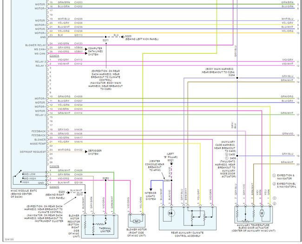Click the blower motor M symbol

pyautogui.click(x=136, y=221)
